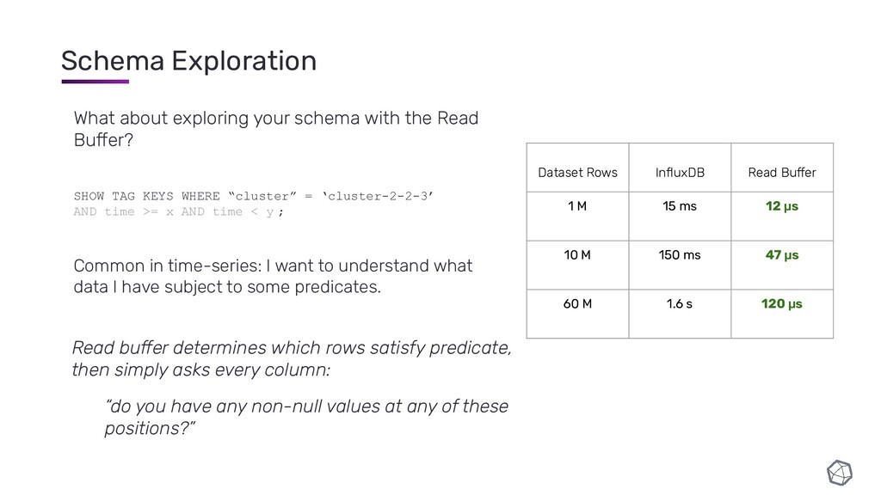The width and height of the screenshot is (881, 495).
Task: Select the Read Buffer column header
Action: point(782,168)
